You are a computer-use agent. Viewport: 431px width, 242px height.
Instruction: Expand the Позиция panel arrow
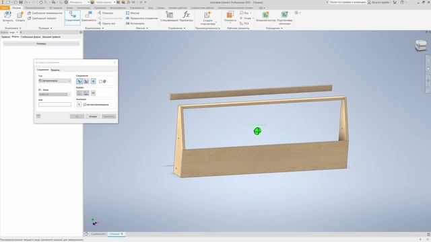[51, 28]
